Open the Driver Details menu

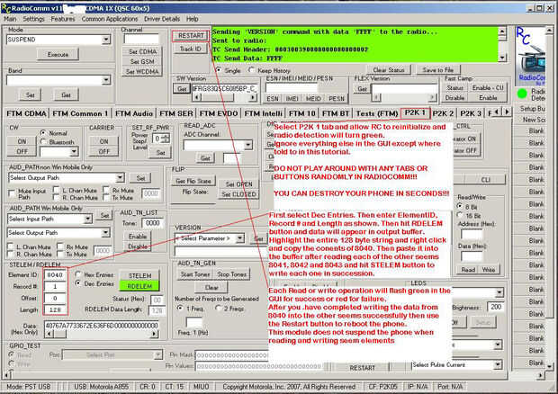[x=162, y=19]
